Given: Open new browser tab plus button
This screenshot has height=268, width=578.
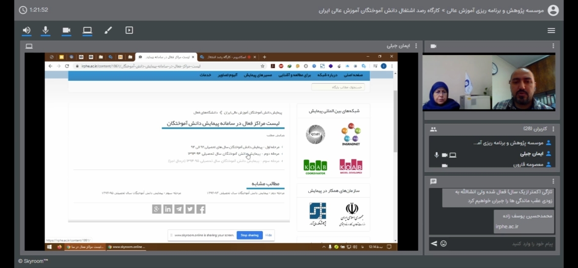Looking at the screenshot, I should coord(264,57).
